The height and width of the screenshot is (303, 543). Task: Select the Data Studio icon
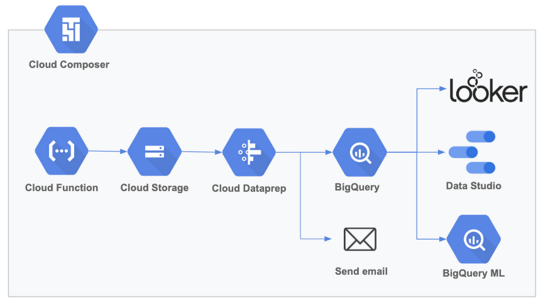pyautogui.click(x=472, y=152)
